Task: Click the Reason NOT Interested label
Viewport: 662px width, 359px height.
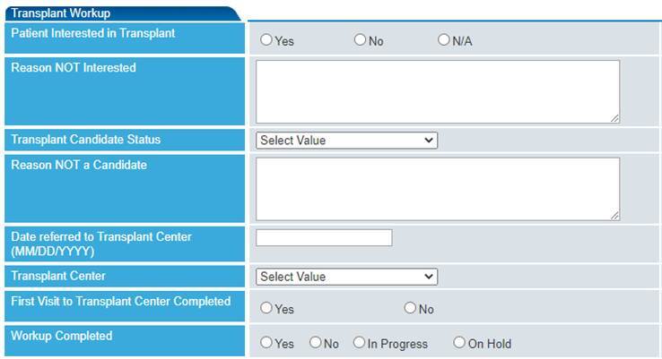Action: tap(74, 68)
